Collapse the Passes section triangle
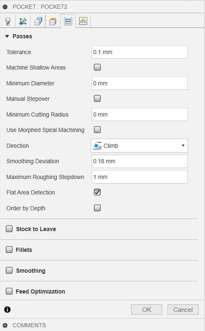The height and width of the screenshot is (331, 205). tap(7, 36)
